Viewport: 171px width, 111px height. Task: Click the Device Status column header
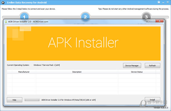[137, 72]
